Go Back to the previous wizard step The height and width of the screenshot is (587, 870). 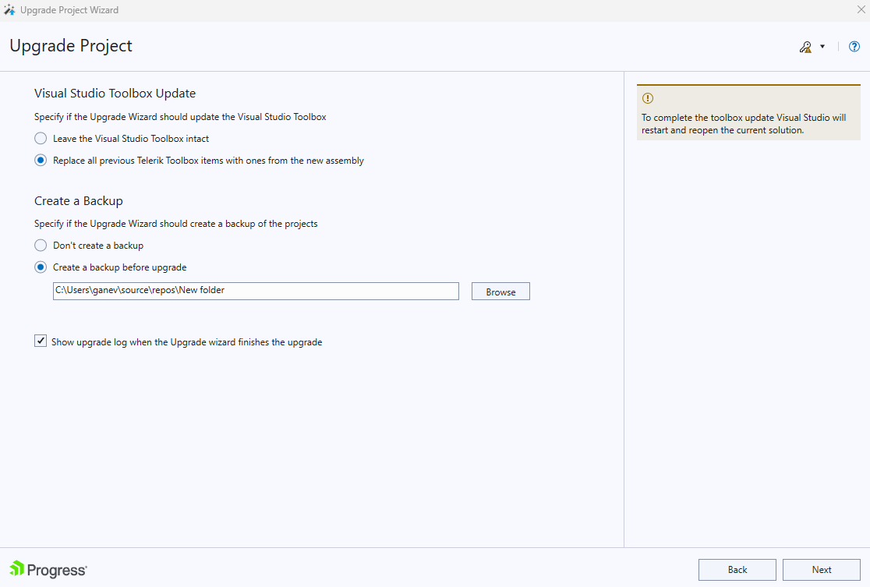pyautogui.click(x=737, y=569)
